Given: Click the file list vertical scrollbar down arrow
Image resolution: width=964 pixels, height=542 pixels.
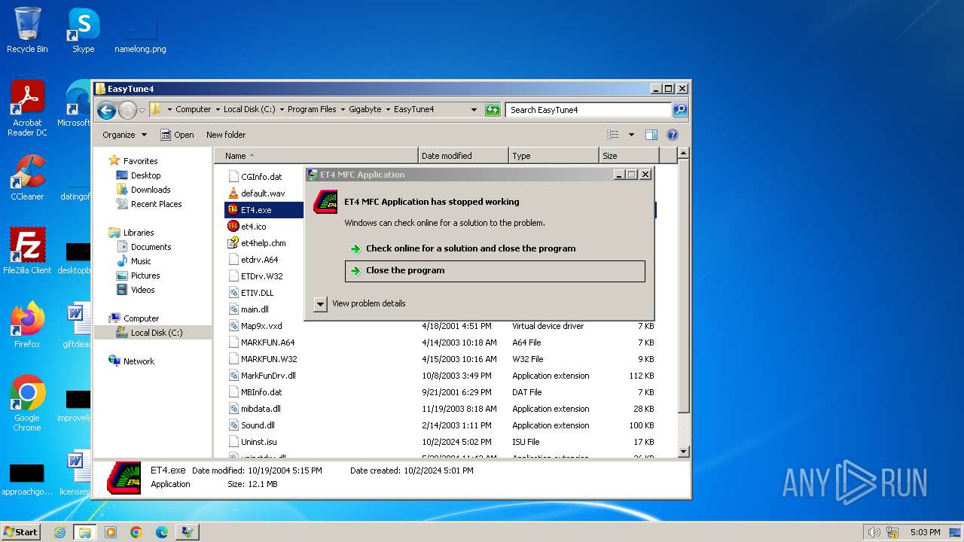Looking at the screenshot, I should pos(683,452).
